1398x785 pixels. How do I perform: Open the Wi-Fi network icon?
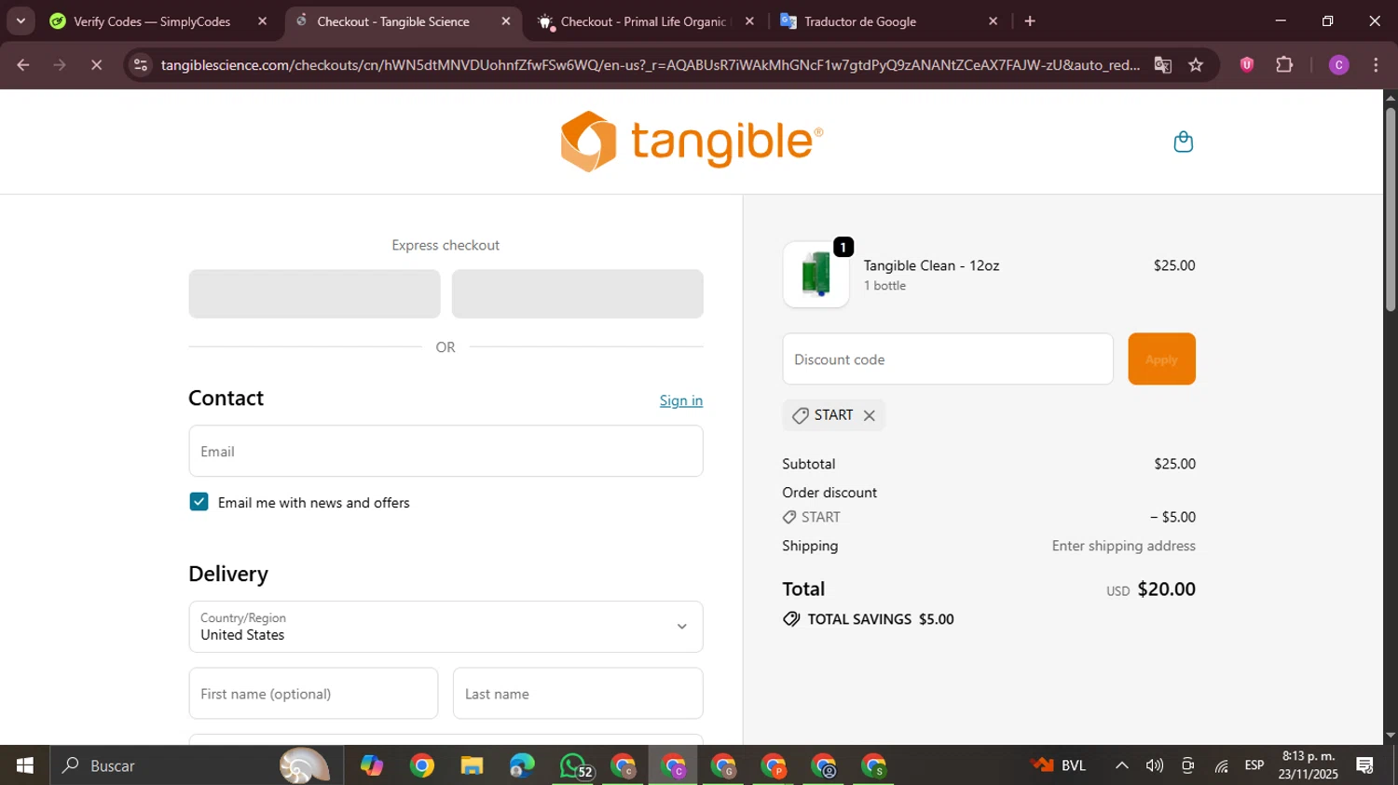[x=1221, y=765]
